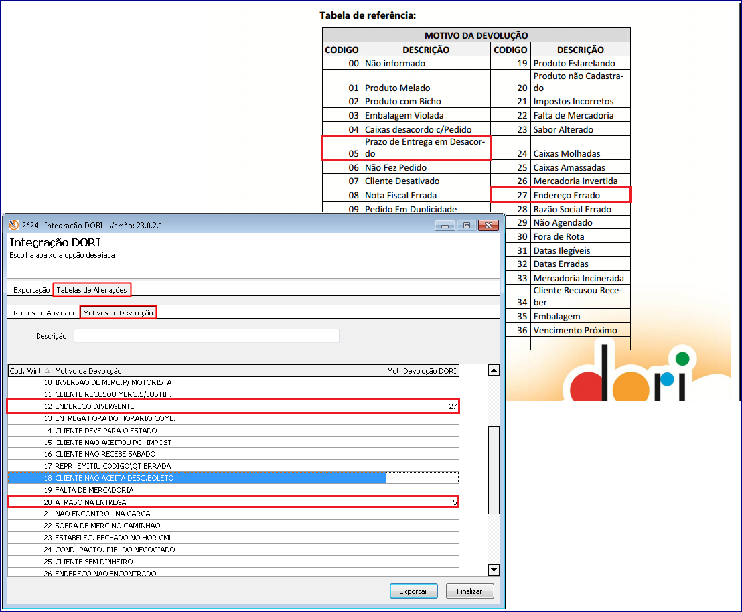Click 'Caixas Molhadas' in reference table
Viewport: 742px width, 612px height.
click(x=567, y=154)
